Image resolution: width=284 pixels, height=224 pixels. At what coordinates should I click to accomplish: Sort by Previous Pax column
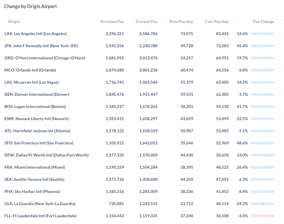coord(112,22)
